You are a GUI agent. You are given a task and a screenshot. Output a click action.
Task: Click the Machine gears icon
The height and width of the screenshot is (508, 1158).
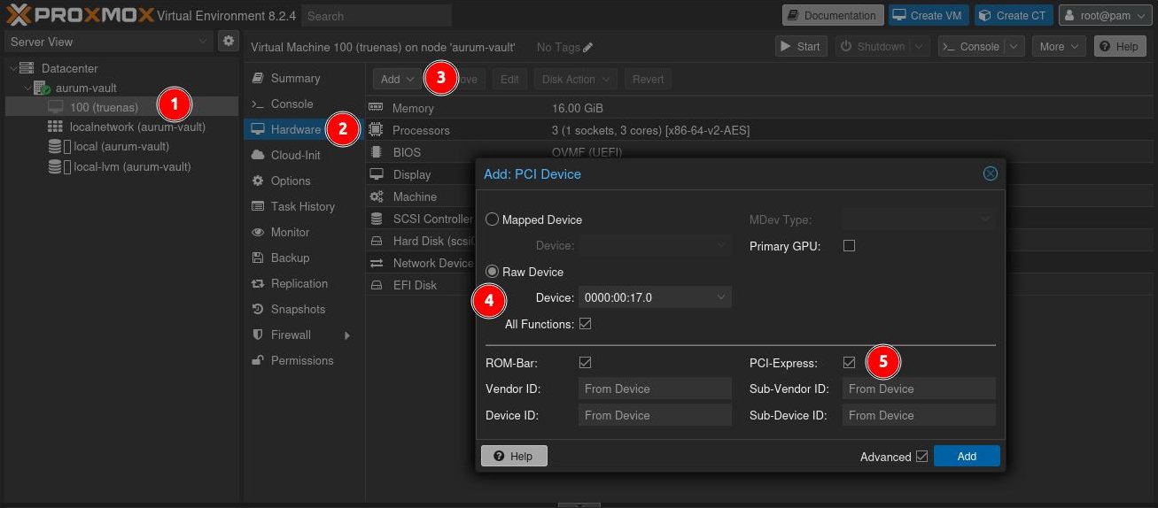click(x=377, y=196)
